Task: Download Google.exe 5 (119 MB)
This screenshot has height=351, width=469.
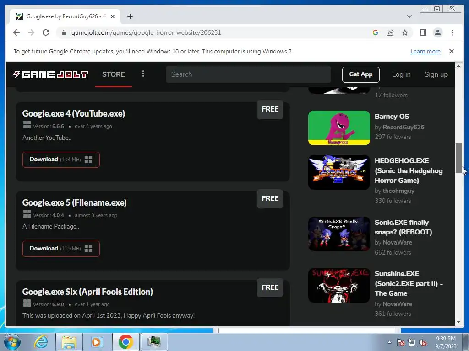Action: pos(61,248)
